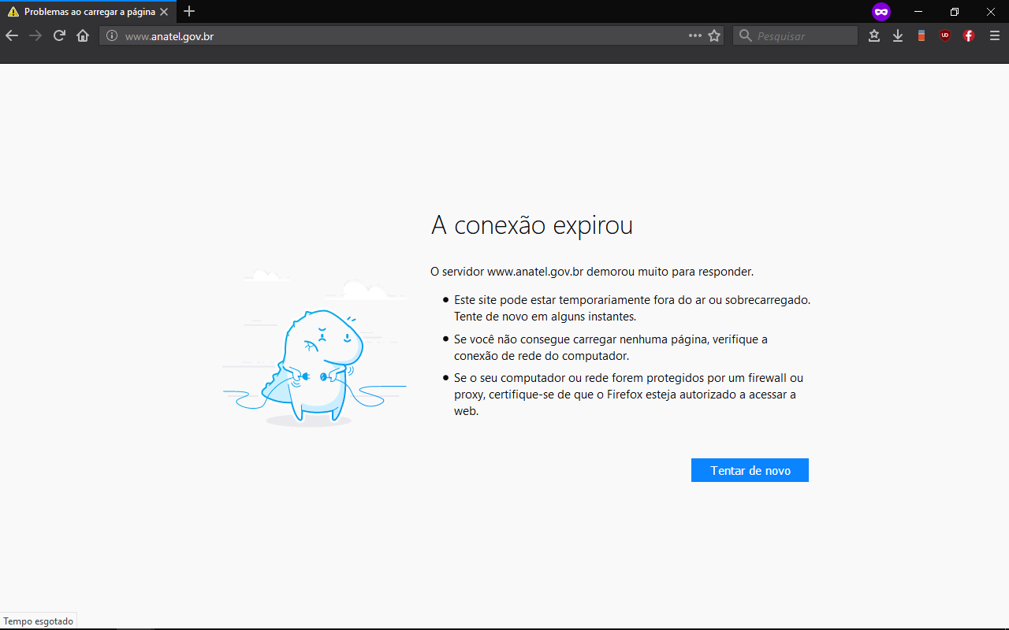Screen dimensions: 1009x630
Task: Show site information for www.anatel.gov.br
Action: click(112, 35)
